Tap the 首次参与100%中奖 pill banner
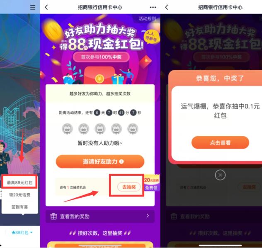This screenshot has width=262, height=248. coord(101,57)
